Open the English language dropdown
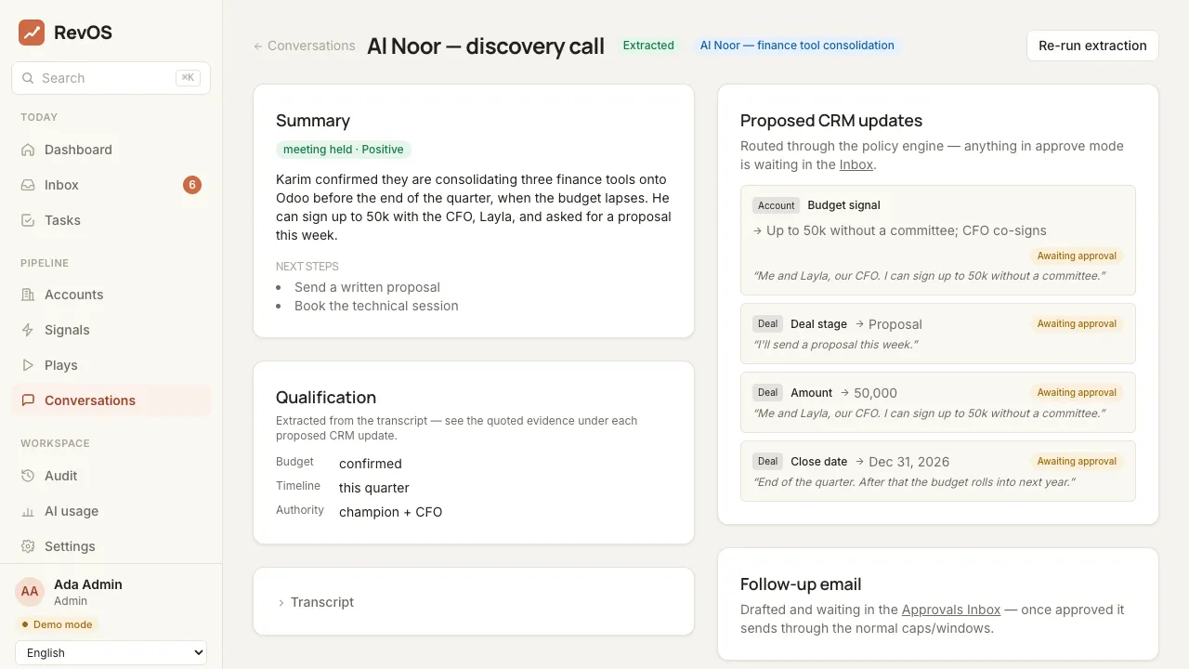The image size is (1189, 669). click(111, 653)
